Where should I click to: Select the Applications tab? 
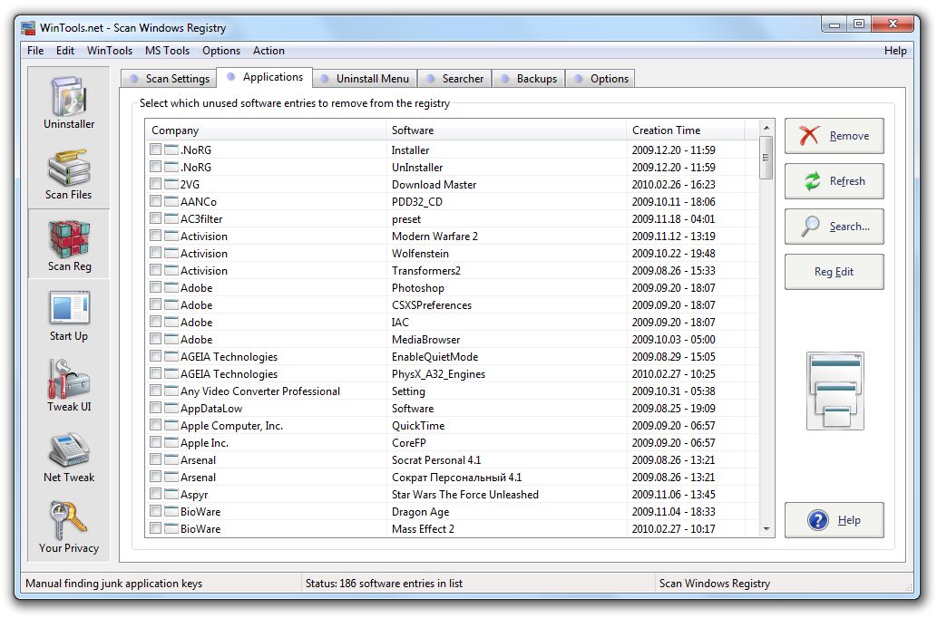tap(264, 77)
